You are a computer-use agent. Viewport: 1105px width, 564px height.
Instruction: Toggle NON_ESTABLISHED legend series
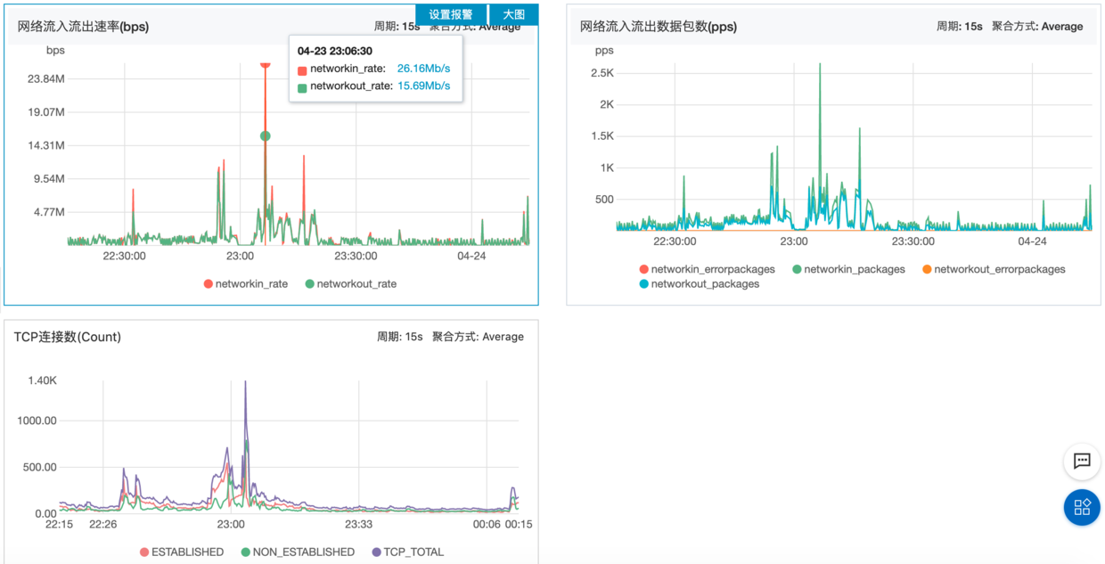[298, 552]
